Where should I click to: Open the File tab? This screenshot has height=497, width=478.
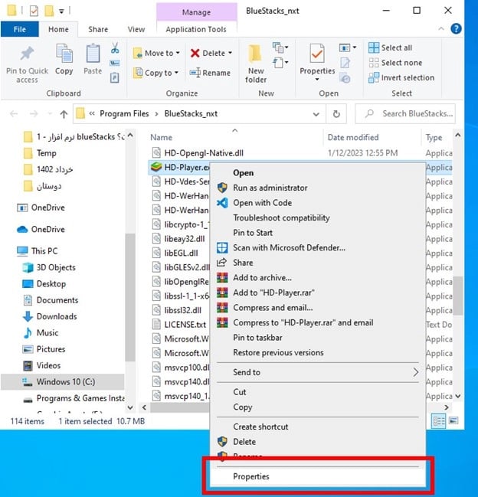point(20,29)
